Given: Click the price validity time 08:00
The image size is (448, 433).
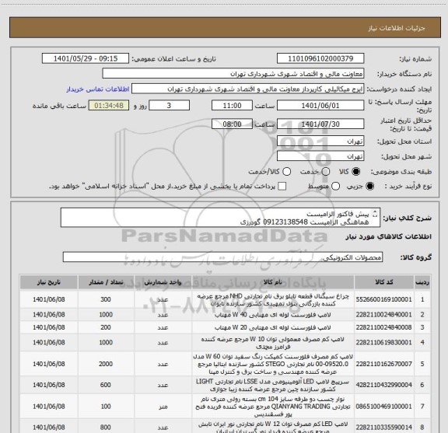Looking at the screenshot, I should (232, 124).
